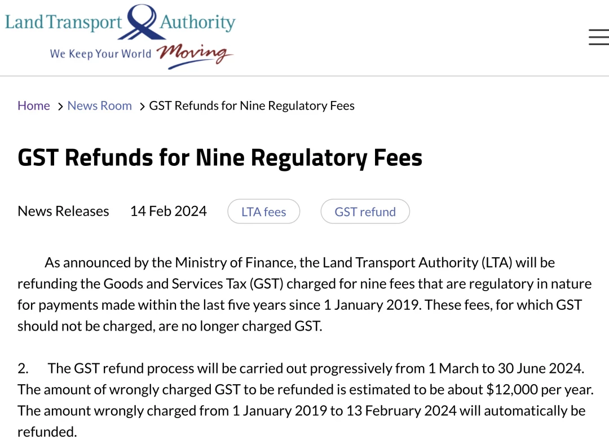Click the Land Transport Authority logo

(x=120, y=37)
